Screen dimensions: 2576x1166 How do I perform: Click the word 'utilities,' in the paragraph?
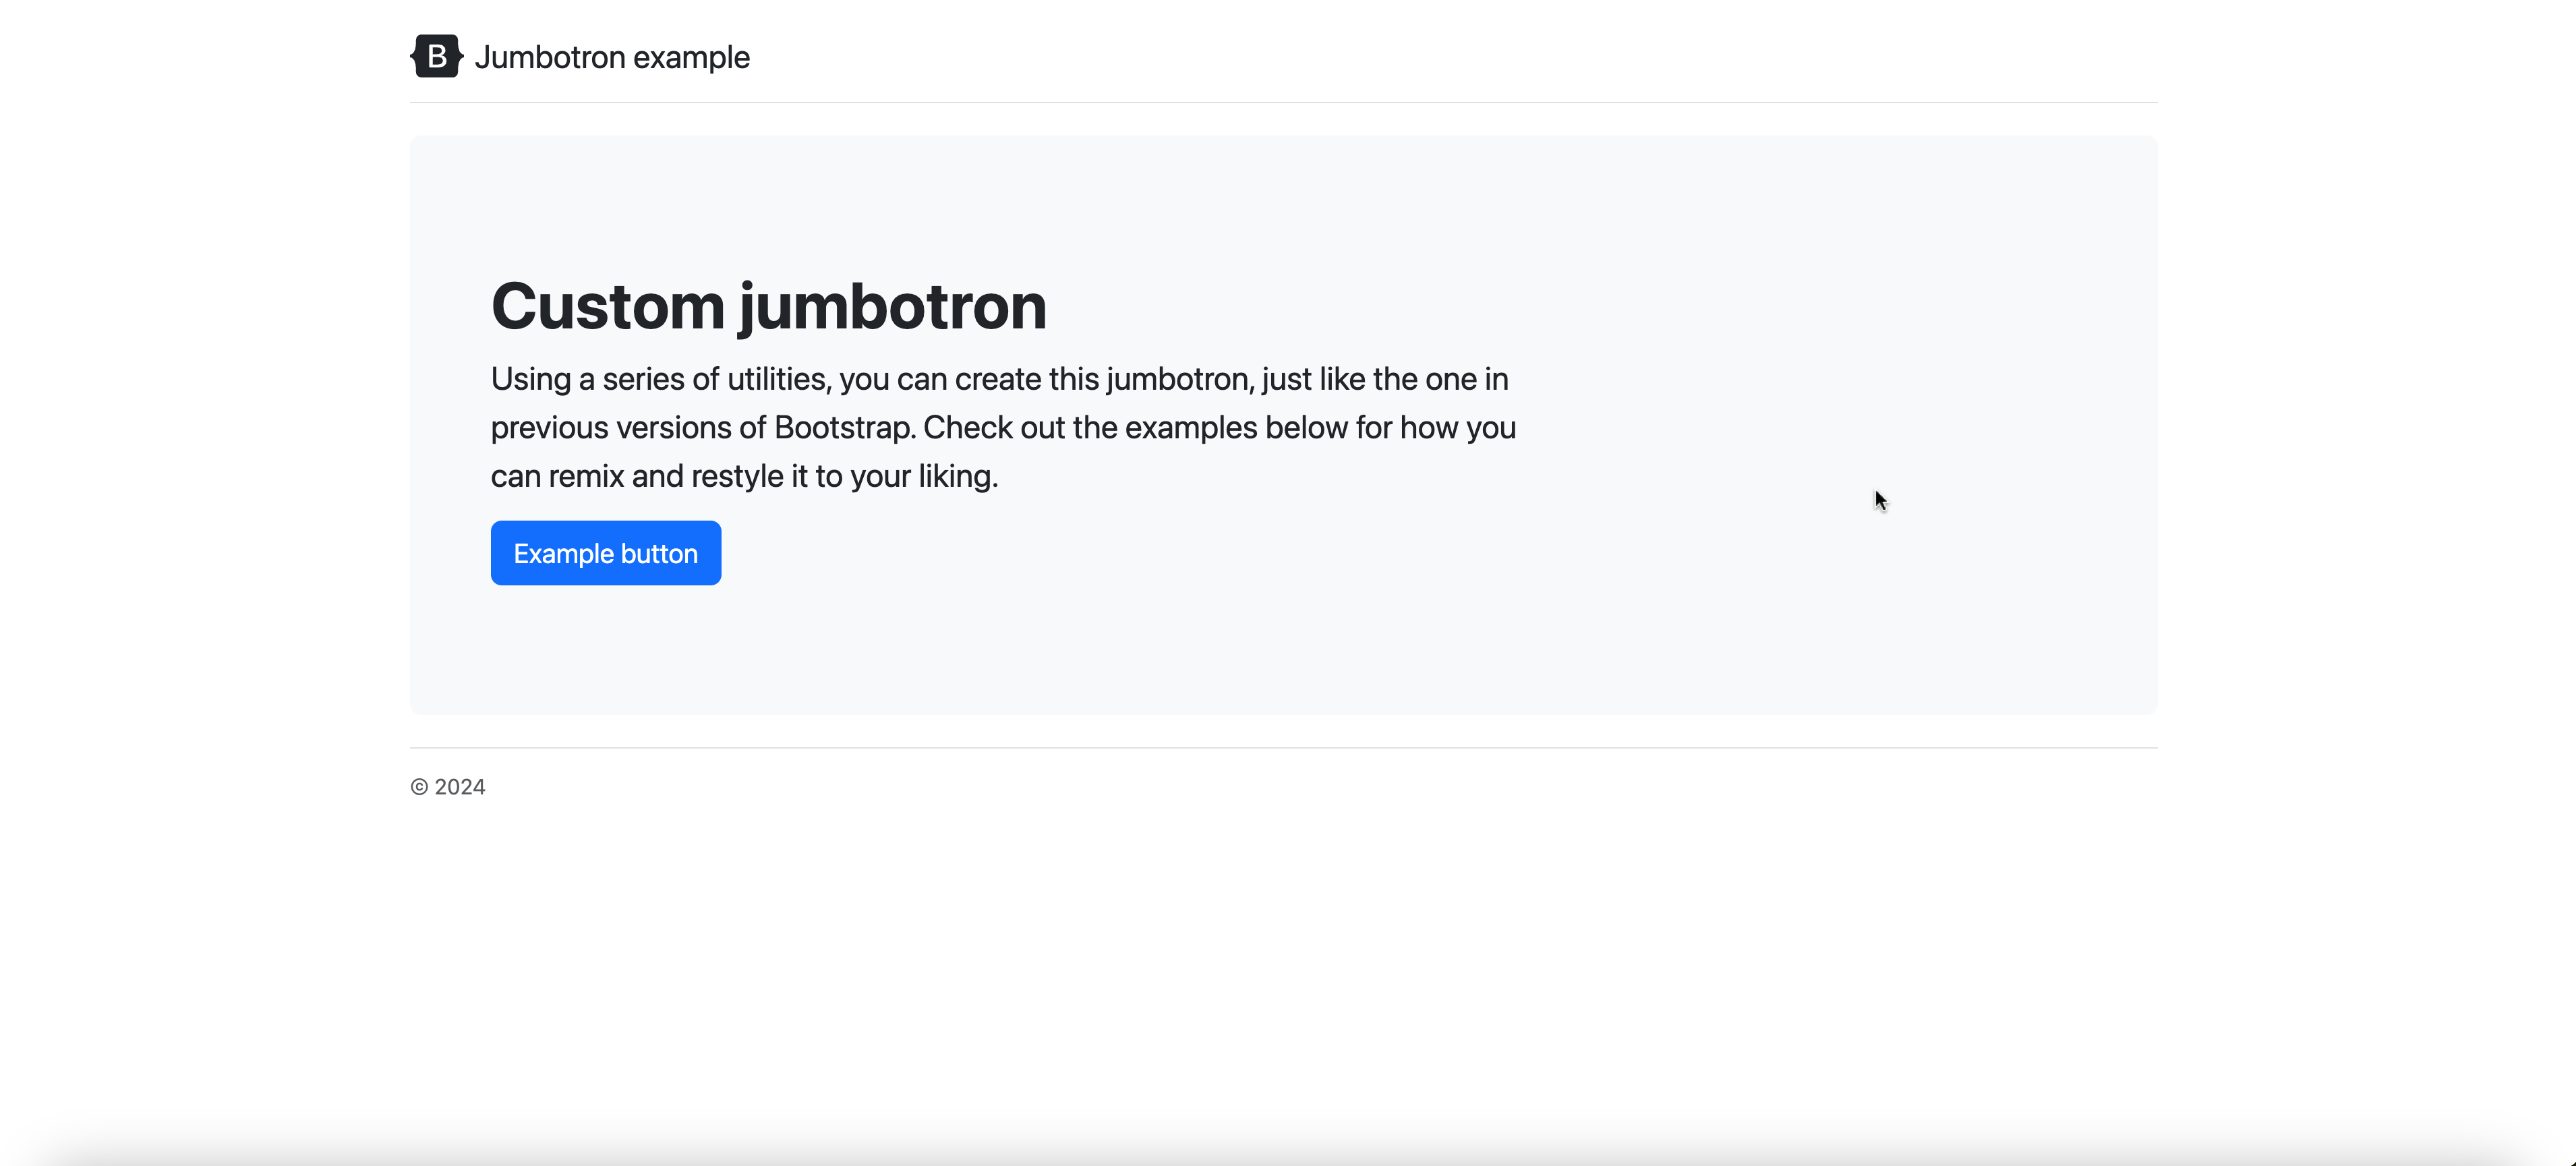tap(779, 379)
